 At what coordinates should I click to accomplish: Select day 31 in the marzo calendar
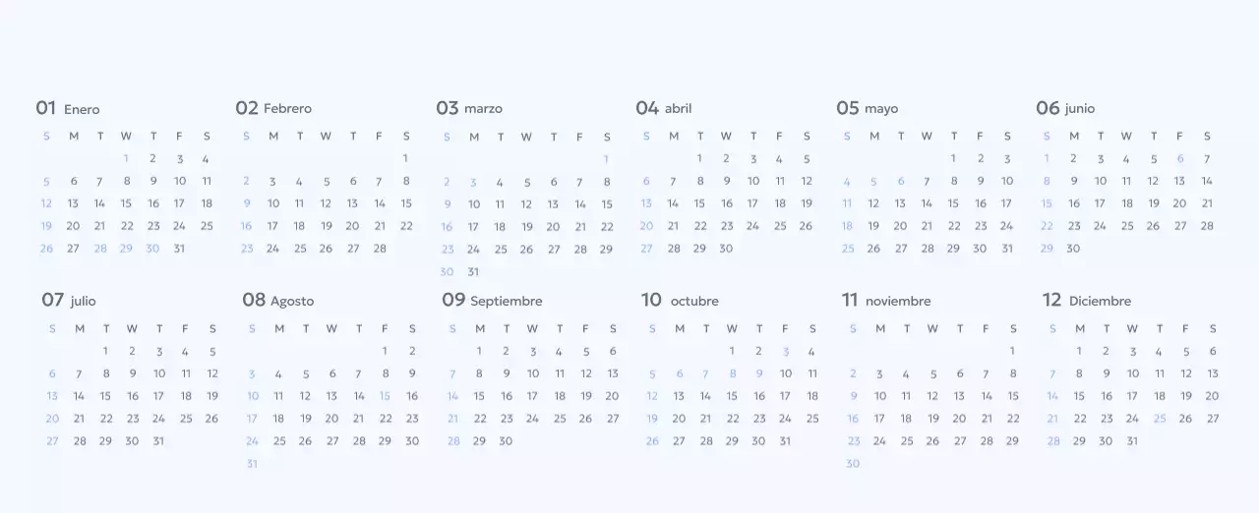[x=473, y=272]
